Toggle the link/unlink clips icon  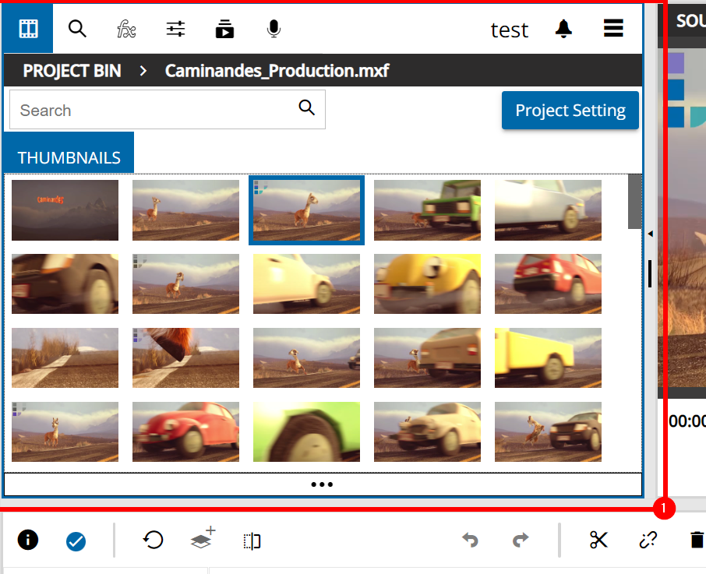click(648, 540)
